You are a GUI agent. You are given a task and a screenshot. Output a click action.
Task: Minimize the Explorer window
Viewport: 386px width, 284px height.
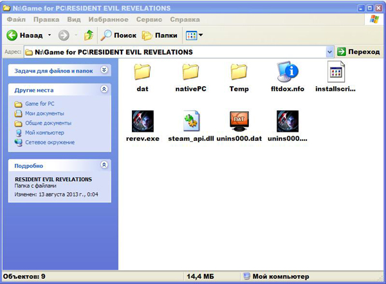pyautogui.click(x=361, y=8)
